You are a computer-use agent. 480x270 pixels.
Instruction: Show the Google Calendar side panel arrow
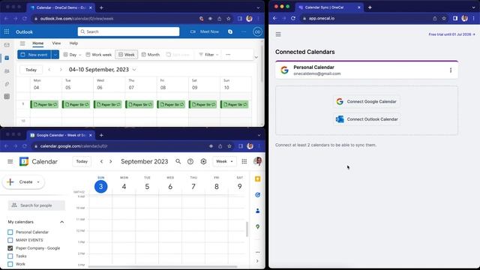pyautogui.click(x=257, y=261)
